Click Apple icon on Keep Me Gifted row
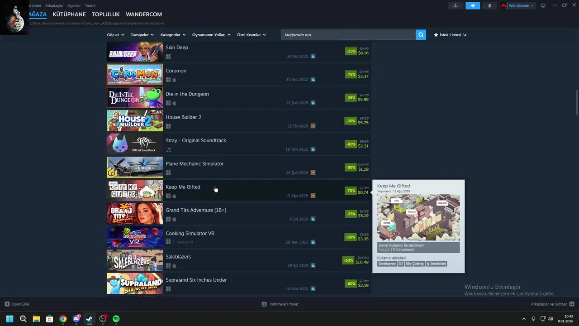The width and height of the screenshot is (579, 326). [x=175, y=196]
